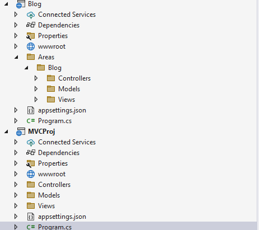Collapse the Blog folder inside Areas
The width and height of the screenshot is (259, 230).
click(x=26, y=68)
